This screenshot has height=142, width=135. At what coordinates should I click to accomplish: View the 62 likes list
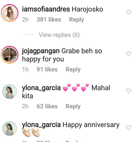click(x=47, y=106)
